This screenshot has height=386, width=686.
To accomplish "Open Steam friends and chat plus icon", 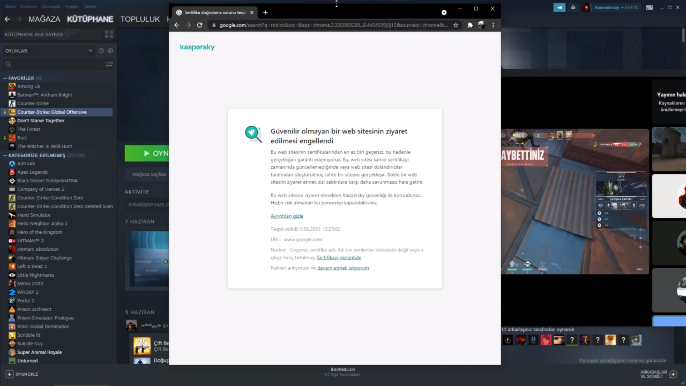I will tap(673, 374).
